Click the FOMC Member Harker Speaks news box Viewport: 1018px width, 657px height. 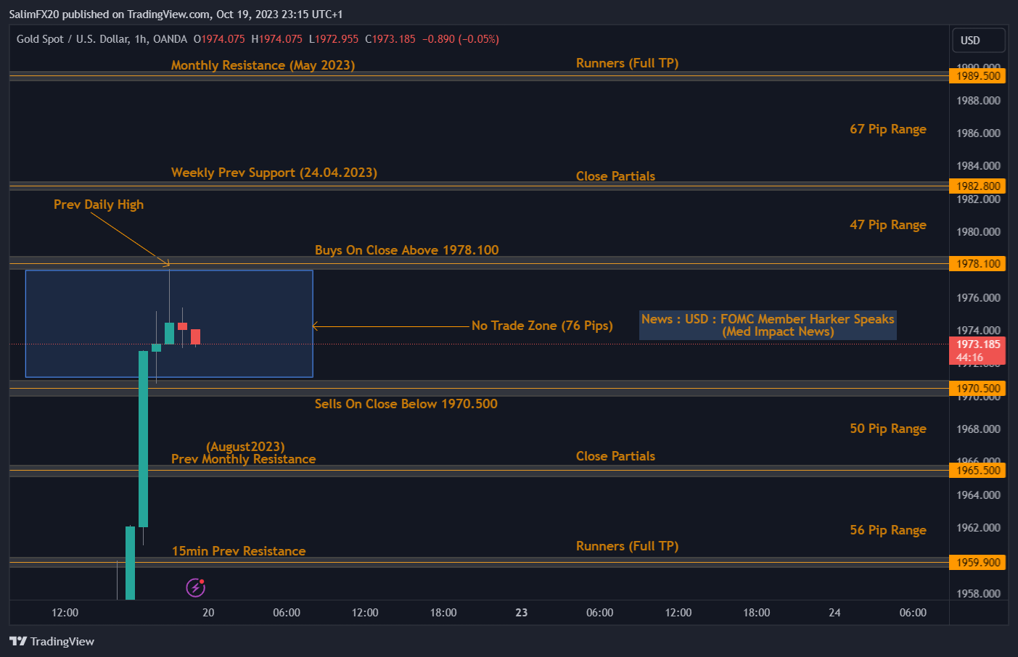[x=767, y=325]
